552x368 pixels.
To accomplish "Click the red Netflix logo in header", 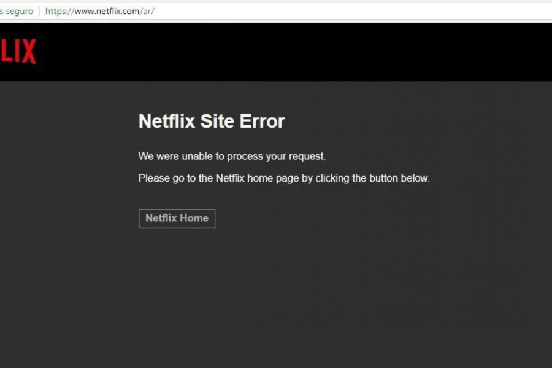I will 18,52.
